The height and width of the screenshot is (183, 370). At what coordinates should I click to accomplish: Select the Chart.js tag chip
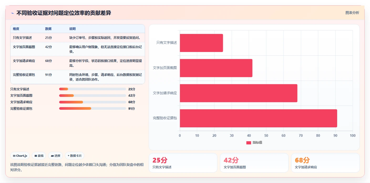point(20,156)
